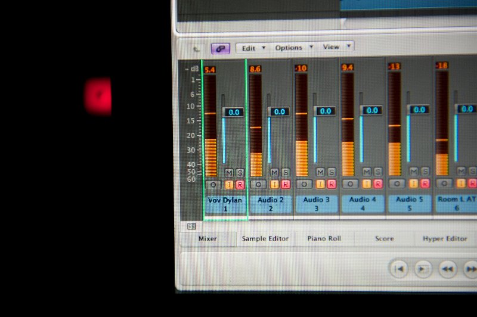The image size is (477, 317).
Task: Record-enable the Audio 5 channel
Action: [x=425, y=184]
